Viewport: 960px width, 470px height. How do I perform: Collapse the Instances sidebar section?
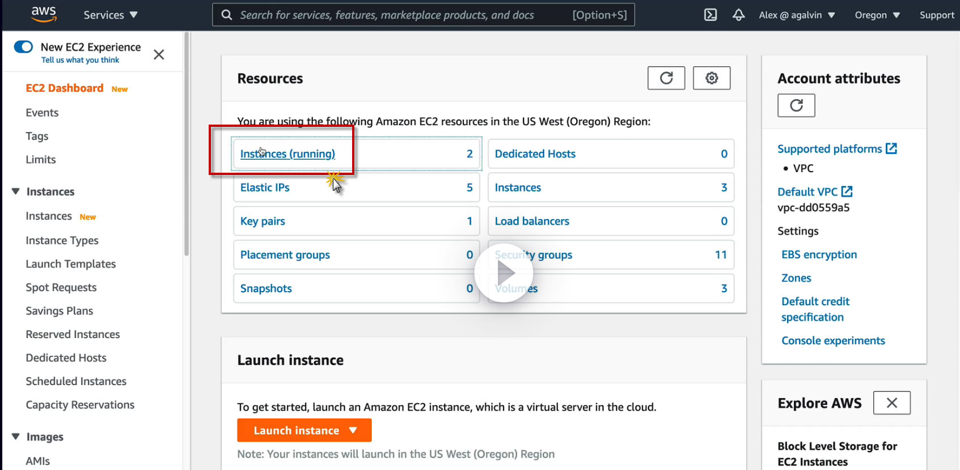point(16,191)
